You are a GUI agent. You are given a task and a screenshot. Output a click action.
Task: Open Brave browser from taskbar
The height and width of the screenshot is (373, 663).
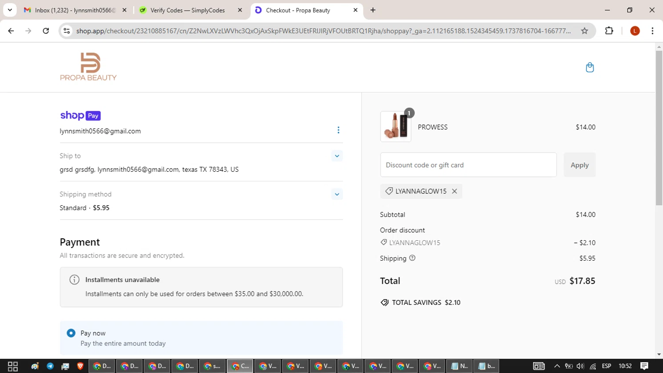[x=80, y=366]
